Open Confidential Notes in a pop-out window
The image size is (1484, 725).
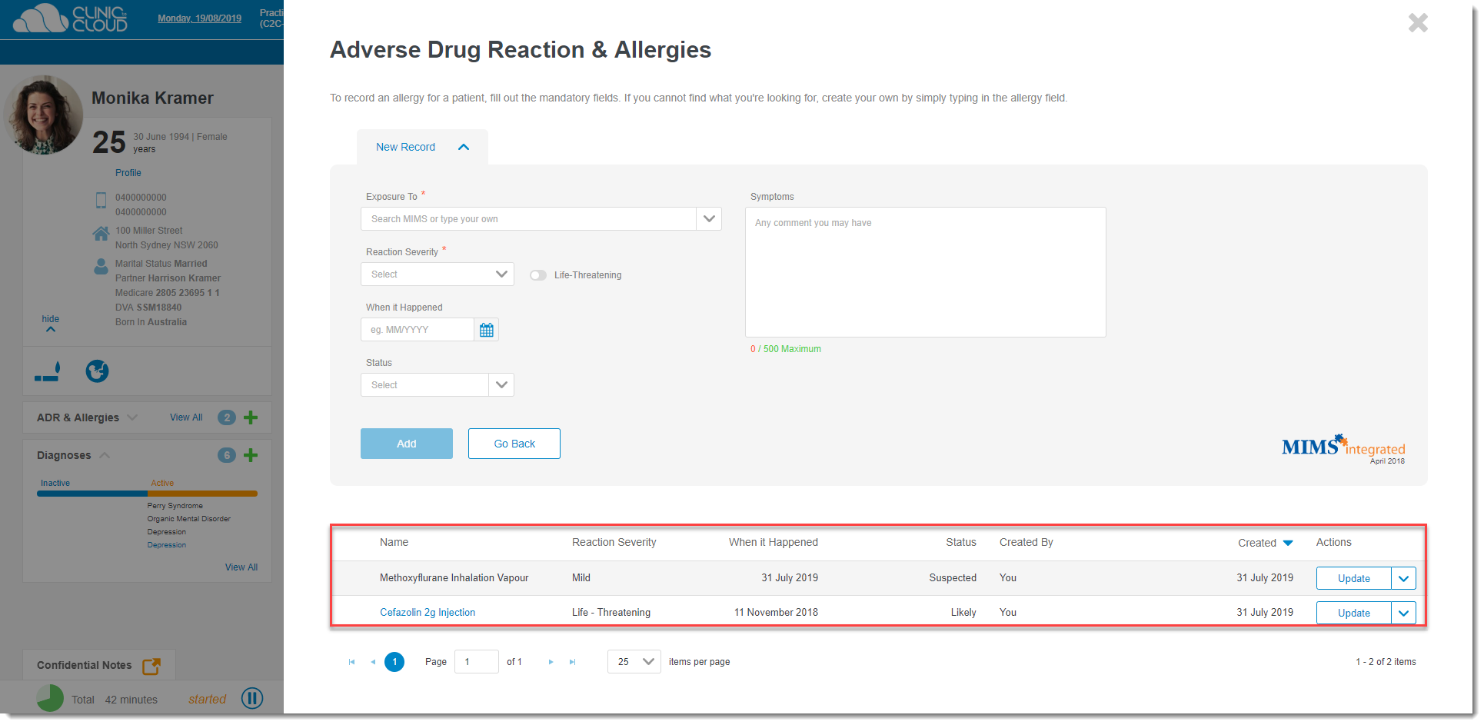point(151,666)
